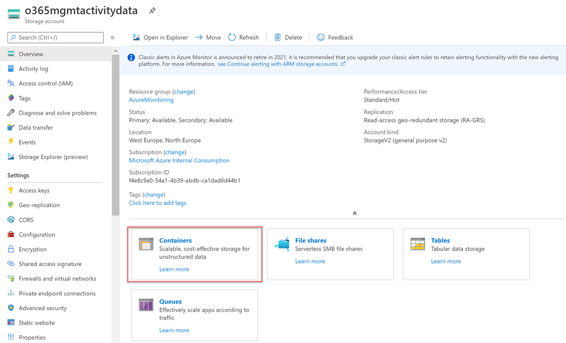Click the Refresh icon
The height and width of the screenshot is (343, 566).
[232, 37]
